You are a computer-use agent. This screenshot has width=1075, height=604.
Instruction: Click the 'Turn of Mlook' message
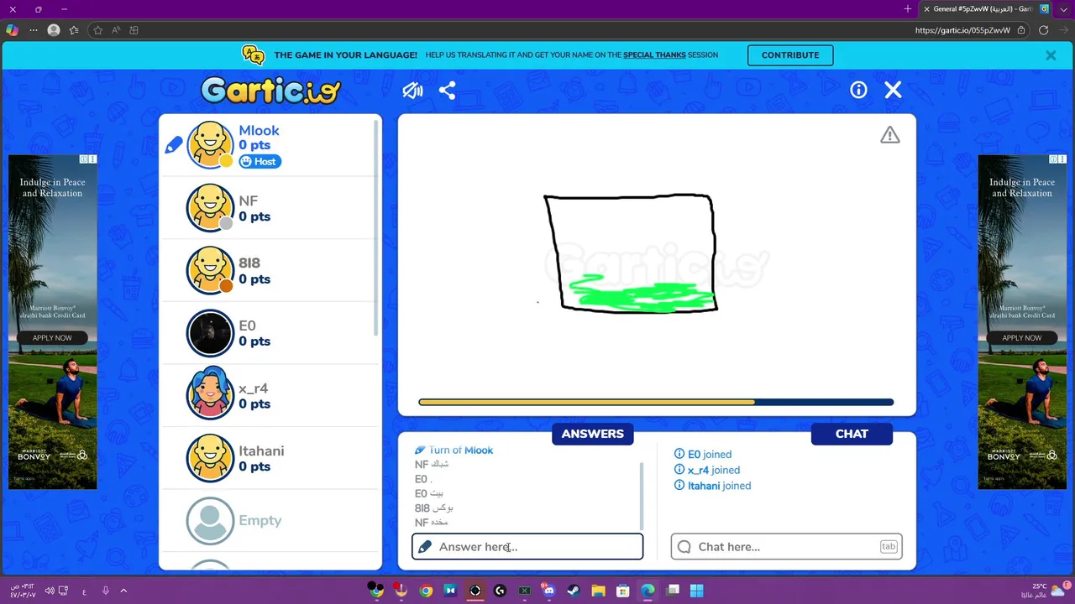click(454, 450)
